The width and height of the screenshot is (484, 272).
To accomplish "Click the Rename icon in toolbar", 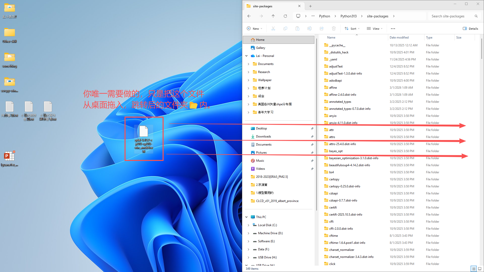I will click(x=309, y=28).
